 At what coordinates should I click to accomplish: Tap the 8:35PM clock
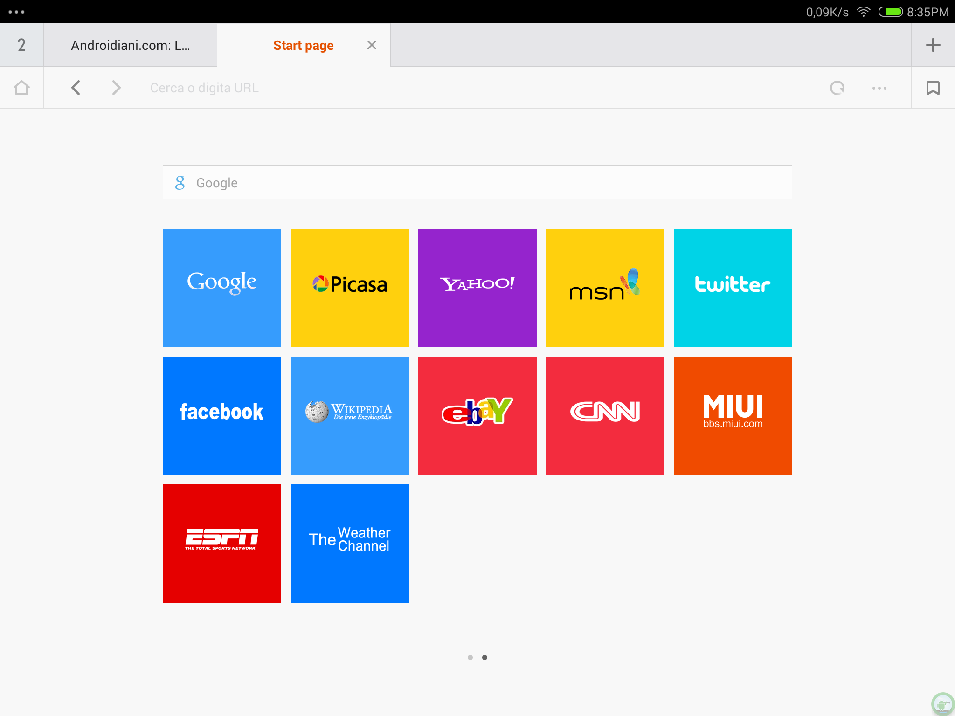[x=928, y=12]
